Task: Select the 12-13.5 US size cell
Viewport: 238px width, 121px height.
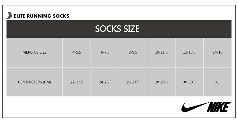Action: (189, 52)
